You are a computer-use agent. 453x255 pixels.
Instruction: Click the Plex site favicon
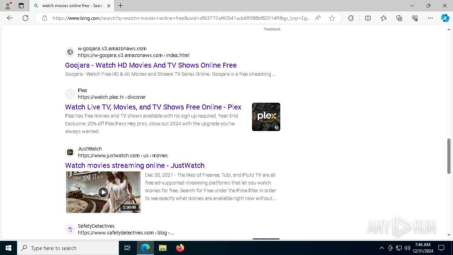click(x=70, y=94)
